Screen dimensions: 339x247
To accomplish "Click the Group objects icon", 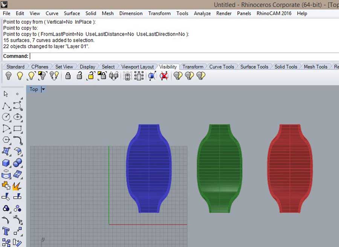I will tap(6, 208).
